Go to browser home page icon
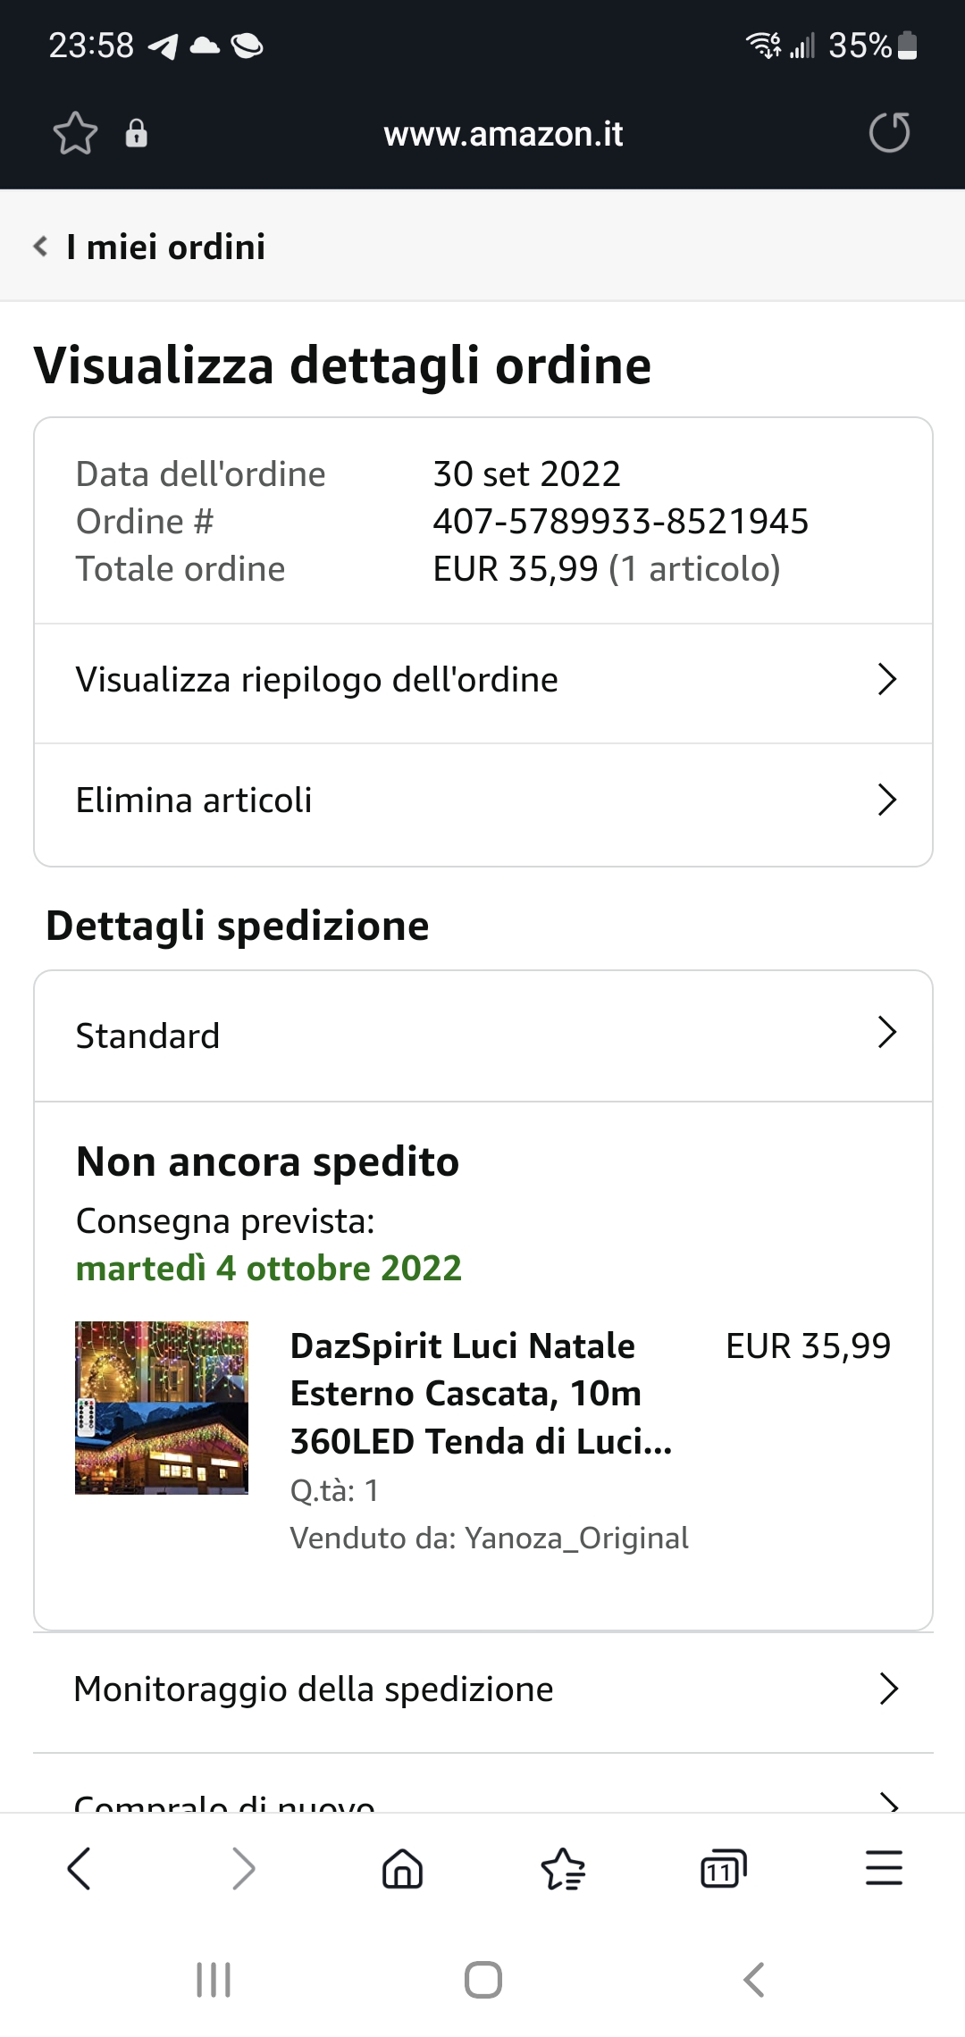The width and height of the screenshot is (965, 2037). click(x=402, y=1868)
